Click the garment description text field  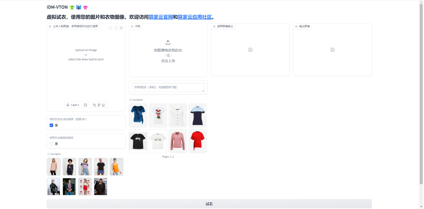(168, 87)
